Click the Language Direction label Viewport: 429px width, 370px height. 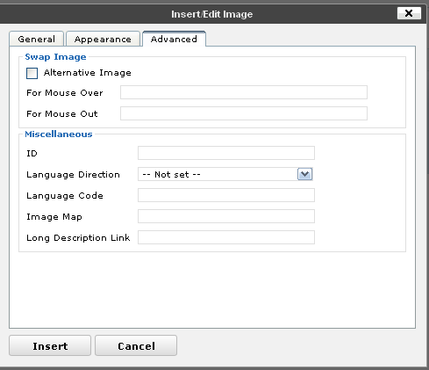tap(73, 175)
